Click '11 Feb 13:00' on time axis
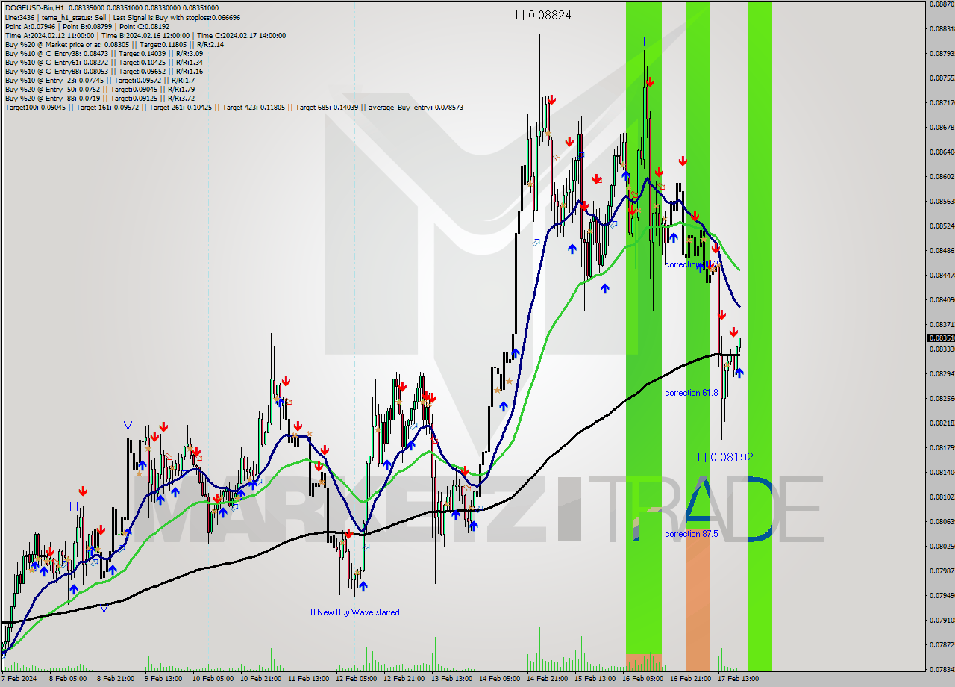955x687 pixels. 308,679
